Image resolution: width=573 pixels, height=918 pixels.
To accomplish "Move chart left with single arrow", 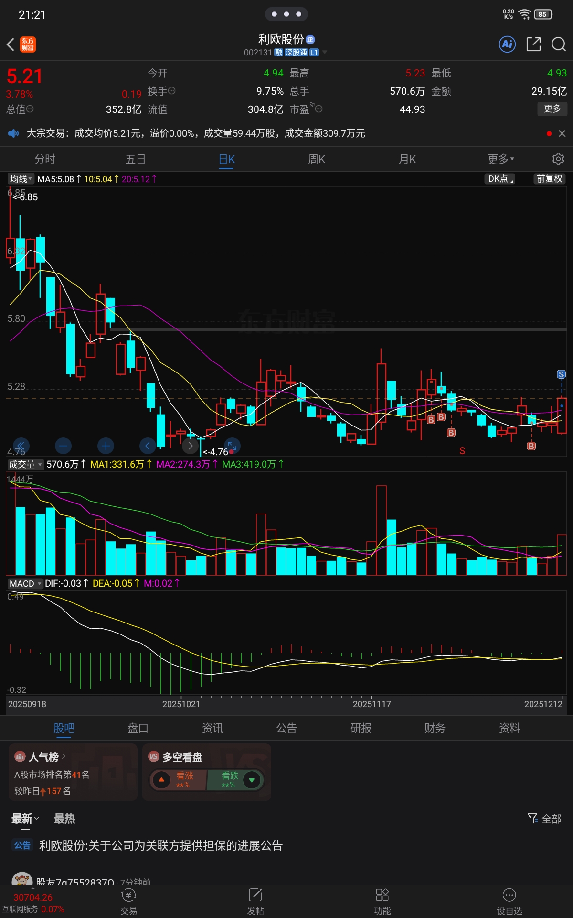I will 148,446.
